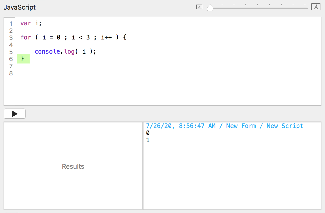This screenshot has width=325, height=213.
Task: Click the large 'A' font size icon
Action: 316,7
